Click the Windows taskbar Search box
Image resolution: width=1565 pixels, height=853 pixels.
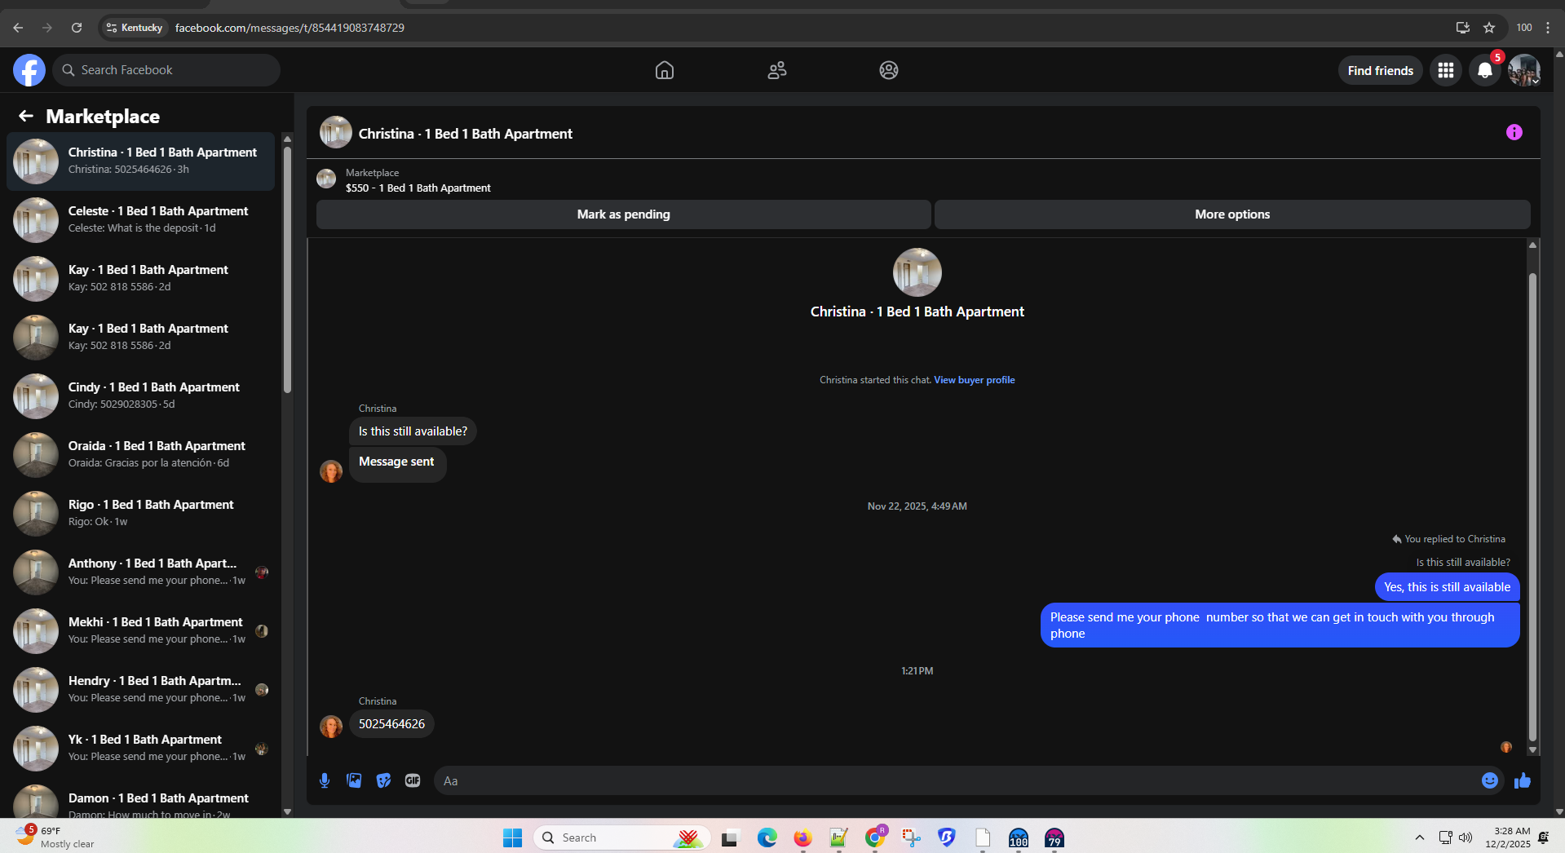[x=622, y=838]
